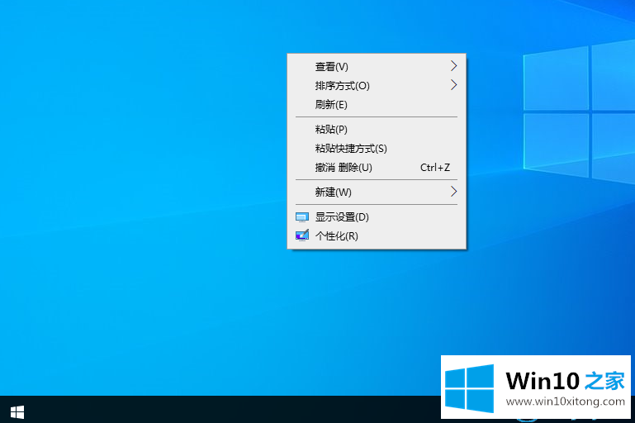The width and height of the screenshot is (635, 423).
Task: Choose 粘贴快捷方式(S) menu item
Action: pyautogui.click(x=351, y=149)
